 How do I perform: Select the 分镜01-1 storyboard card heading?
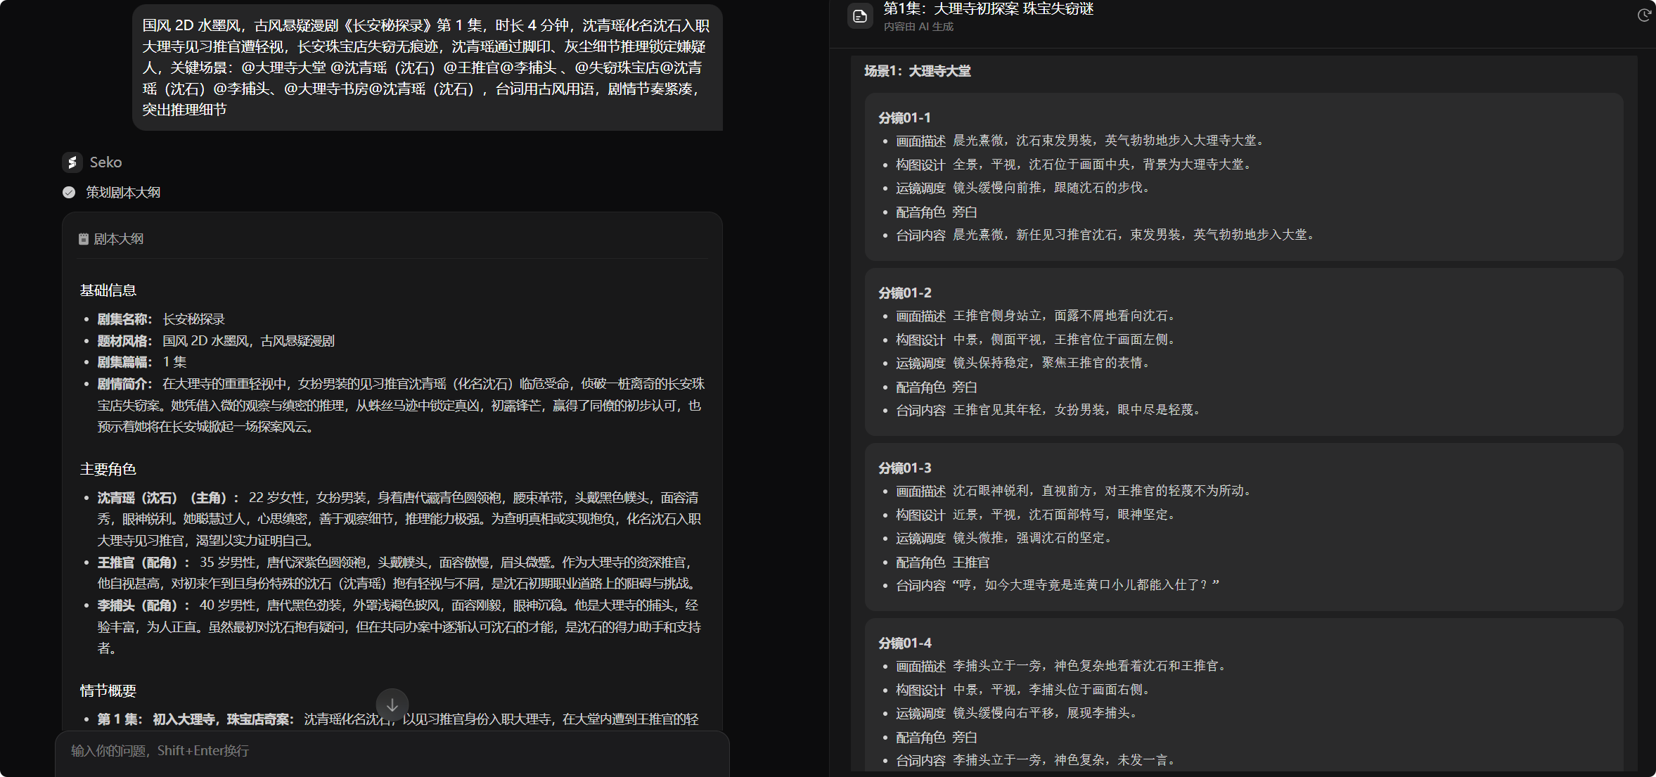904,118
